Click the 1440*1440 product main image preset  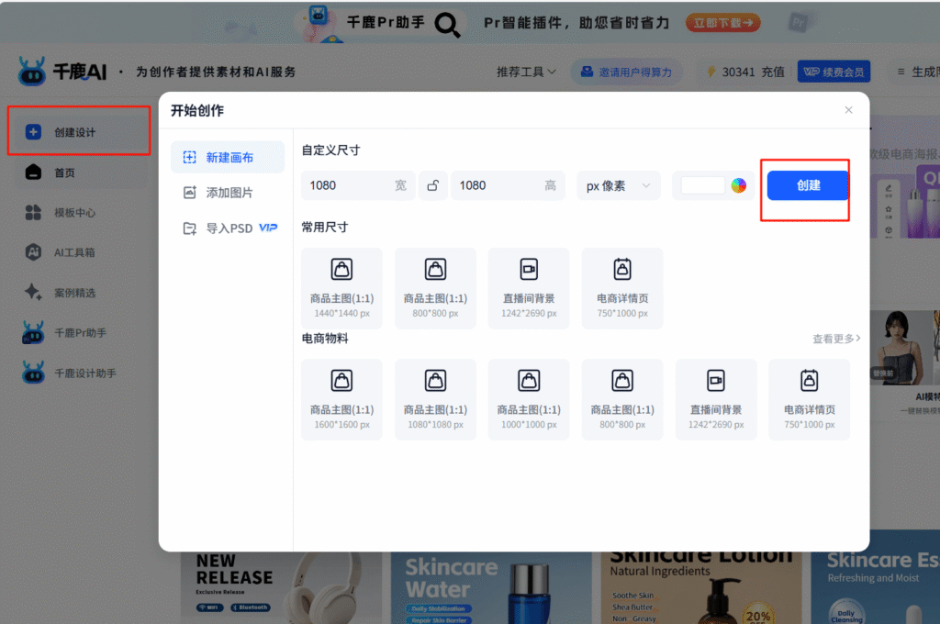click(341, 287)
